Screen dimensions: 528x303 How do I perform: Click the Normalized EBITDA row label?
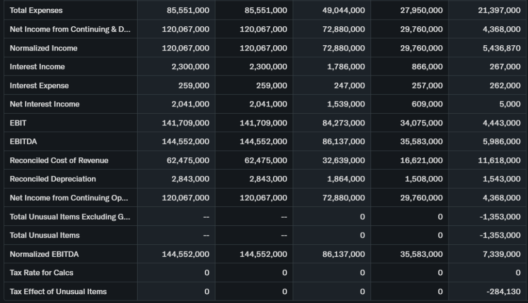[x=44, y=254]
